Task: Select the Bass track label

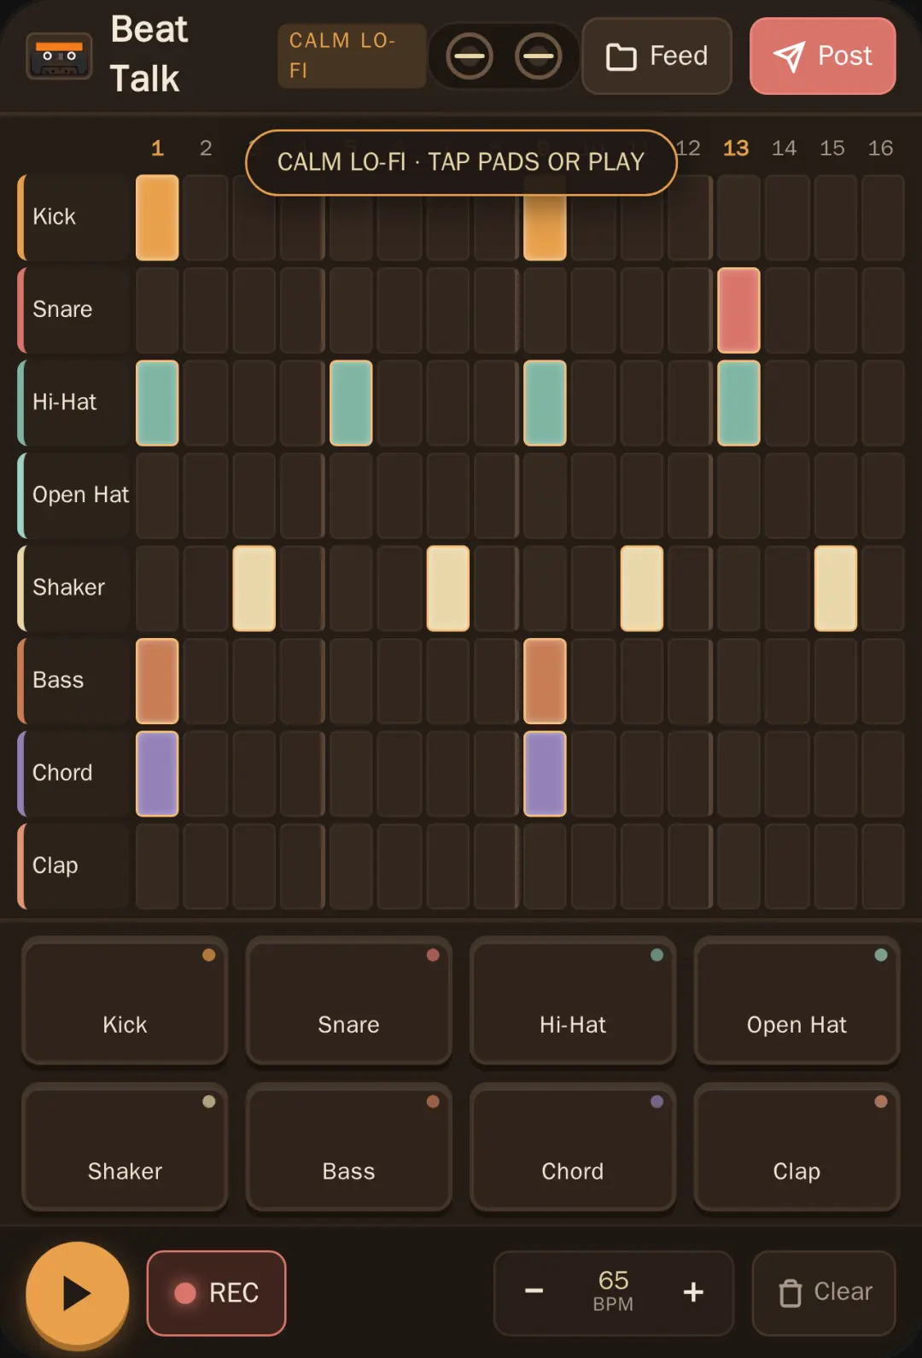Action: [x=74, y=681]
